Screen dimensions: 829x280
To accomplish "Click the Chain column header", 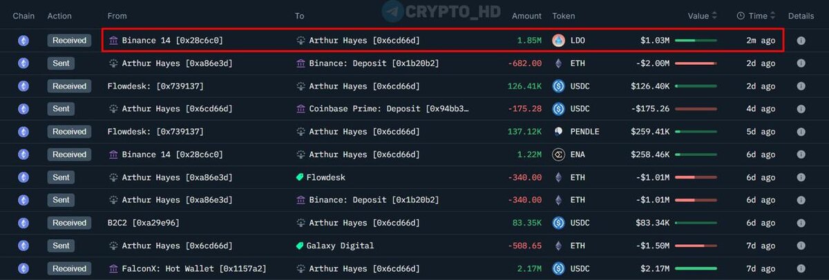I will click(x=24, y=16).
